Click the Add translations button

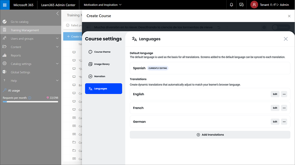click(210, 135)
